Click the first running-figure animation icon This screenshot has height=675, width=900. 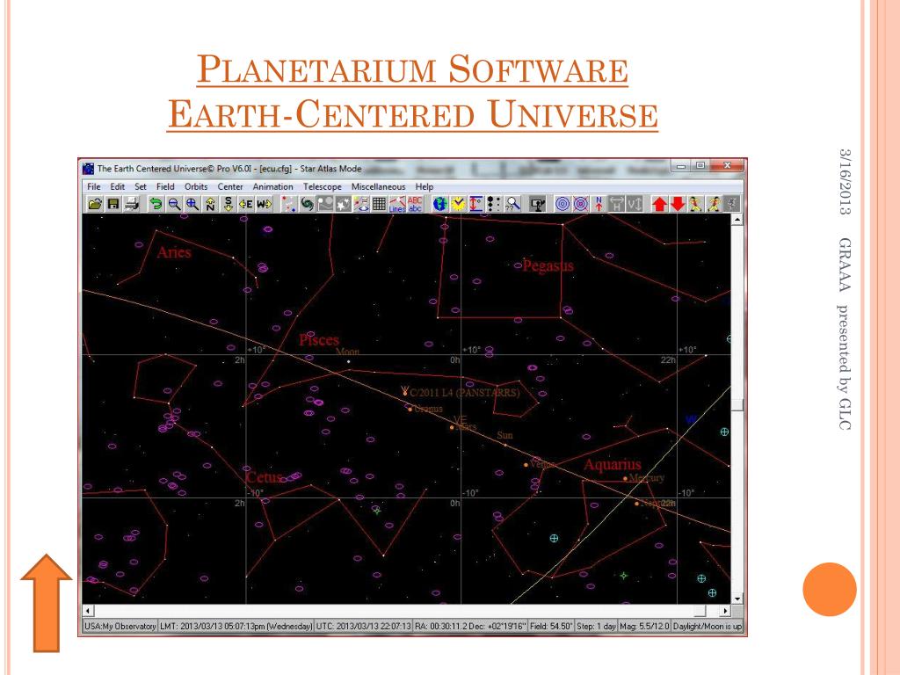[x=696, y=204]
